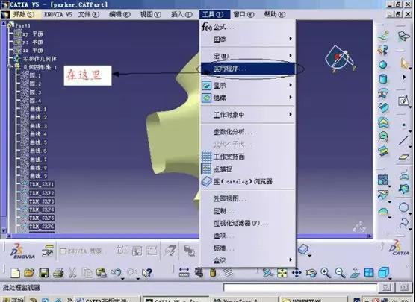Select the Cylinder surface tool

(x=383, y=79)
